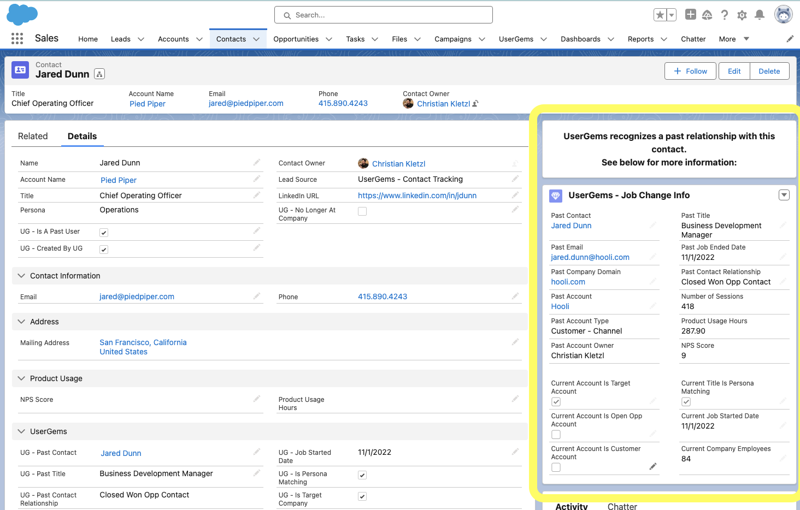Screen dimensions: 800x510
Task: Toggle Current Title Is Persona Matching checkbox
Action: [686, 402]
